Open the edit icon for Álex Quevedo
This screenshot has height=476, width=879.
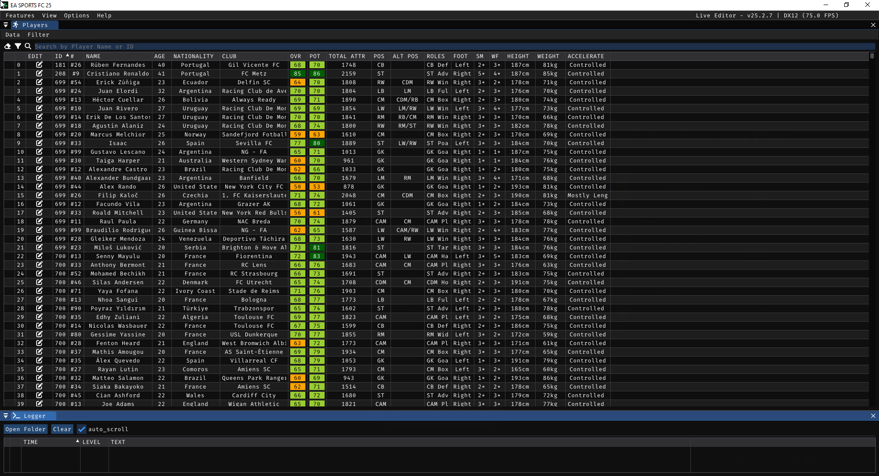pyautogui.click(x=39, y=361)
